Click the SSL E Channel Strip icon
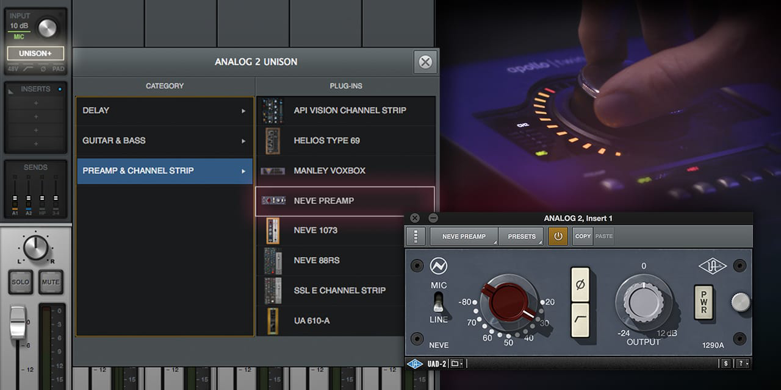Screen dimensions: 781x390 pyautogui.click(x=273, y=291)
